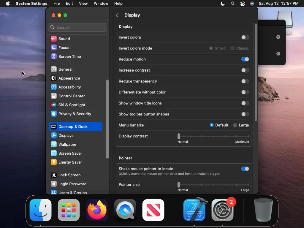Click the upper magnifier in background window
304x228 pixels.
278,37
